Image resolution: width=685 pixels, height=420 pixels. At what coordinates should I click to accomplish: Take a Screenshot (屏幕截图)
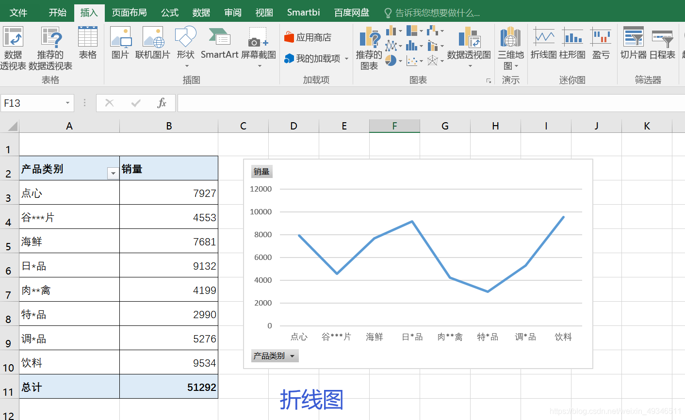pos(259,46)
